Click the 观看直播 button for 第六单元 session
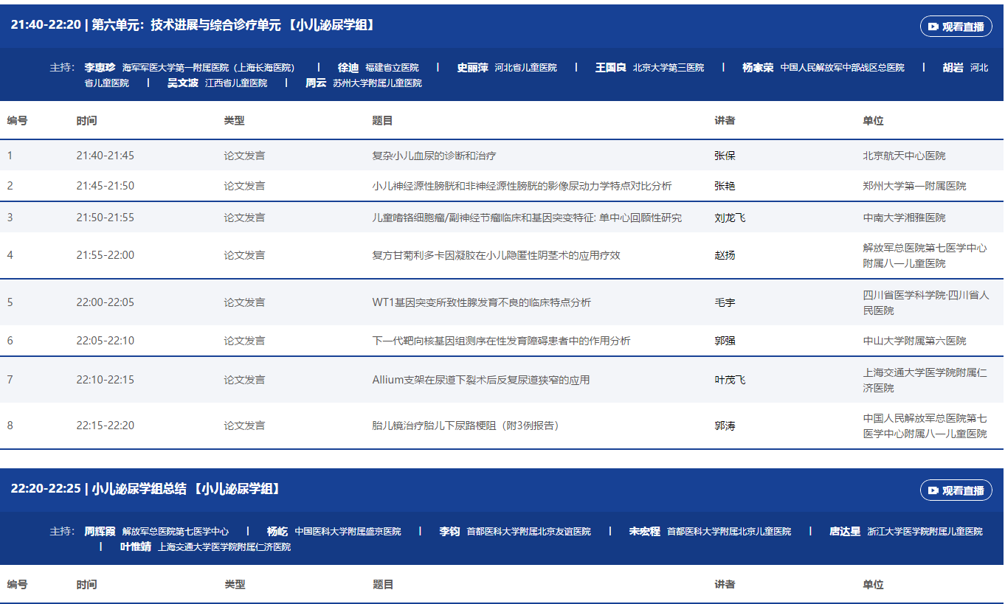Viewport: 1005px width, 604px height. click(x=956, y=27)
